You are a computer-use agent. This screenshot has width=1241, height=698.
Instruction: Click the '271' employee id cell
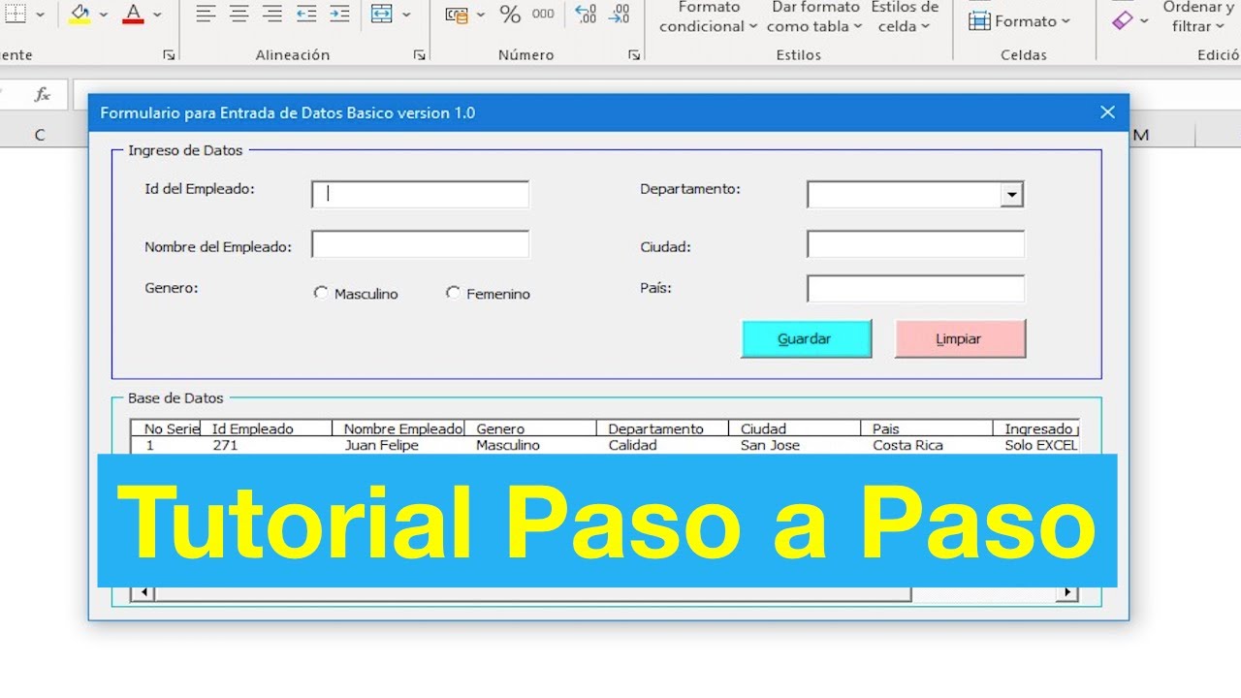(225, 445)
